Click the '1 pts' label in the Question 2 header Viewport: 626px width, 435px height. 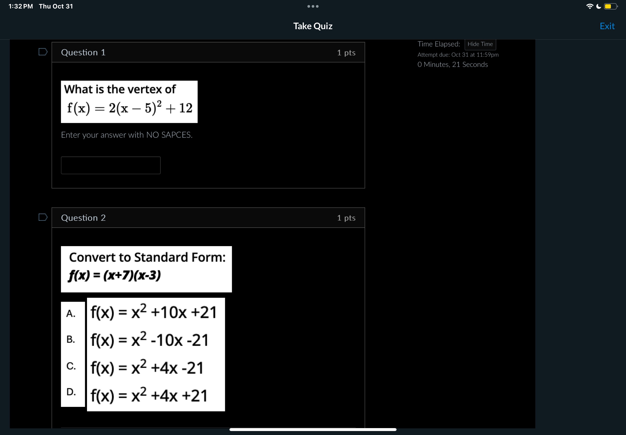(346, 218)
